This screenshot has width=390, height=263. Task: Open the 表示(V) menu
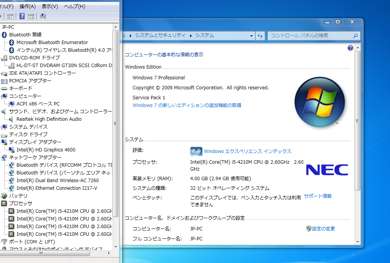(50, 7)
